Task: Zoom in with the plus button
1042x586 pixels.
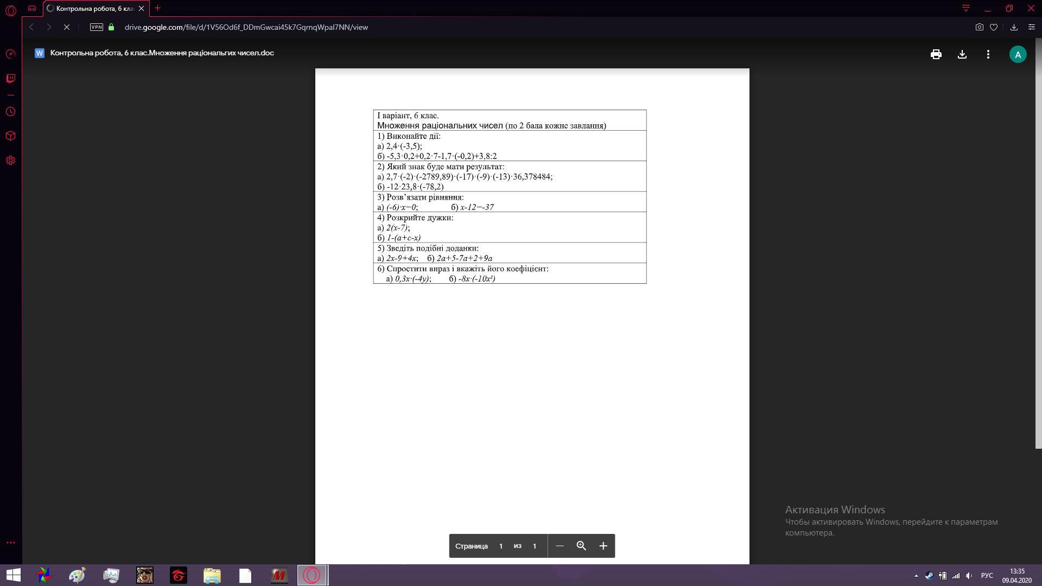Action: (x=603, y=546)
